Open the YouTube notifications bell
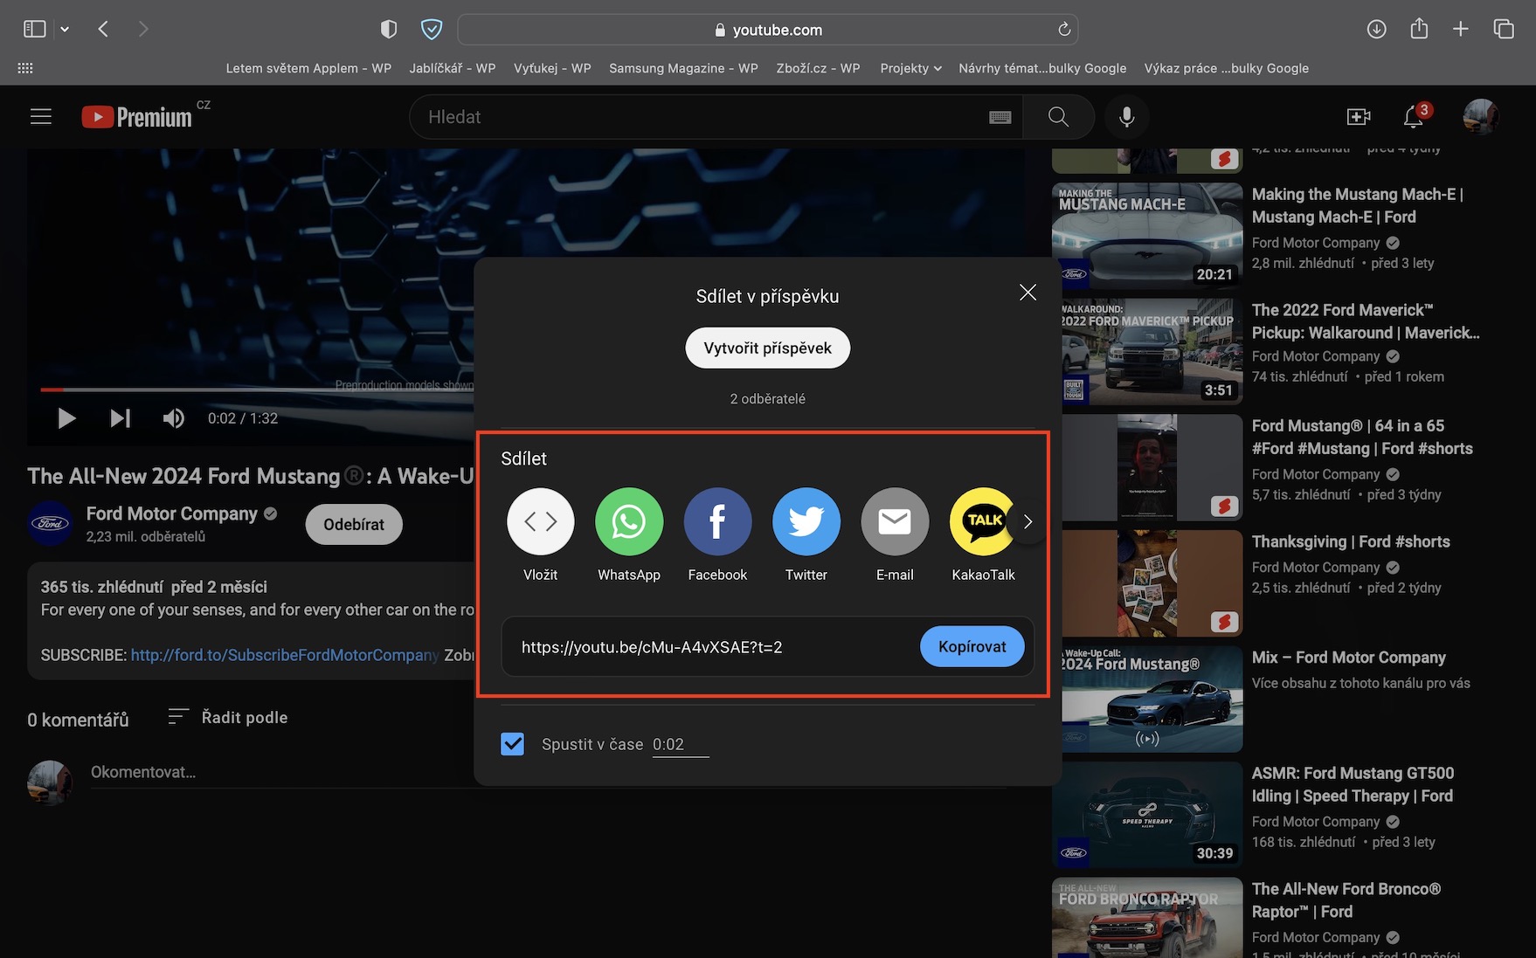Viewport: 1536px width, 958px height. pyautogui.click(x=1414, y=116)
